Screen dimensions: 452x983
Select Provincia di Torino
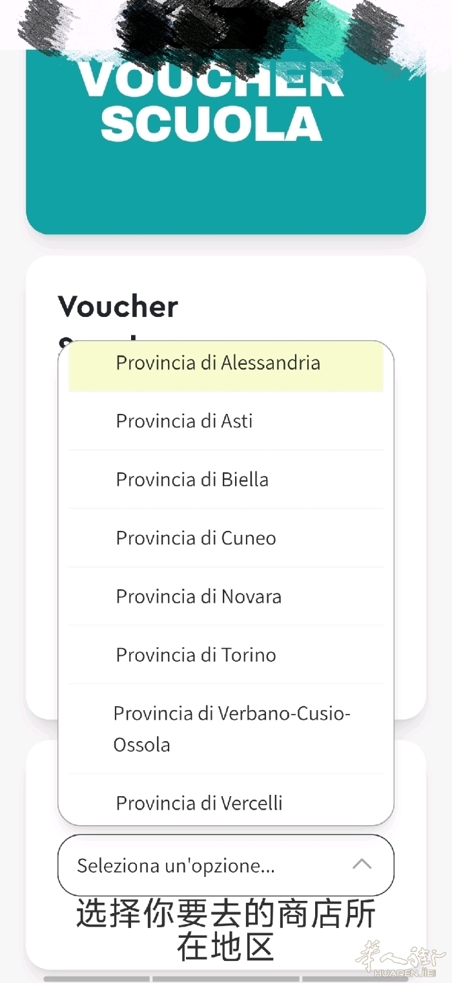pyautogui.click(x=226, y=655)
